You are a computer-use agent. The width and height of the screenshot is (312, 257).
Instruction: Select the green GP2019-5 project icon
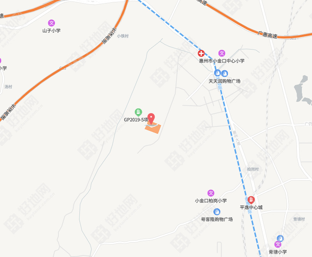click(x=138, y=112)
